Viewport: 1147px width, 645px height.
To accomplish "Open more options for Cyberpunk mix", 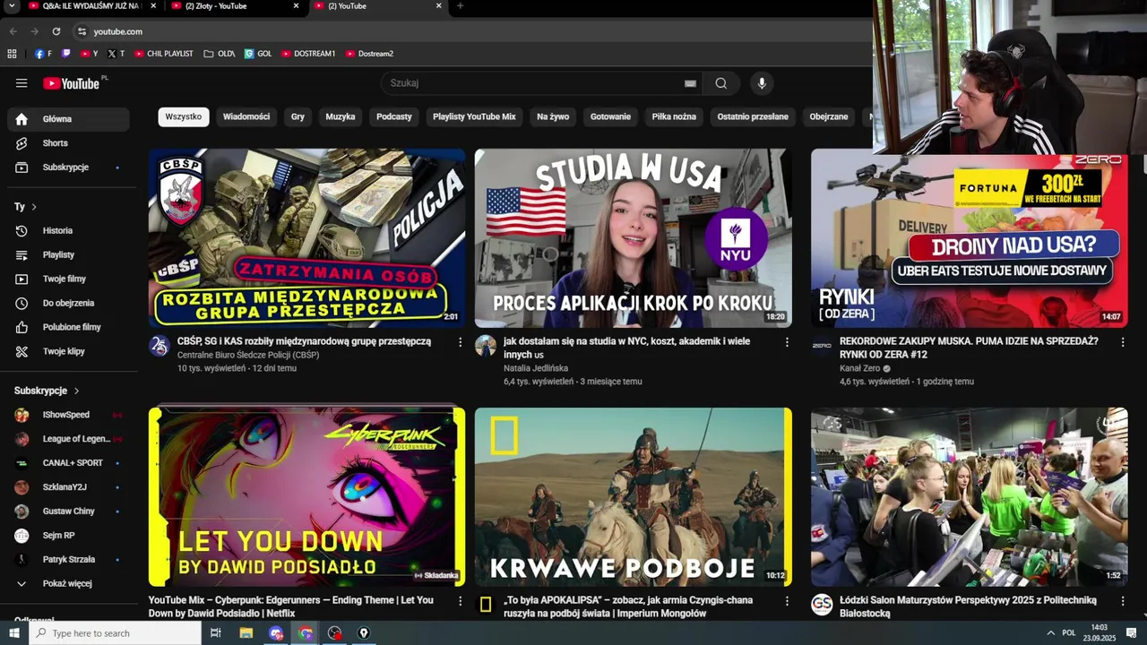I will 461,601.
